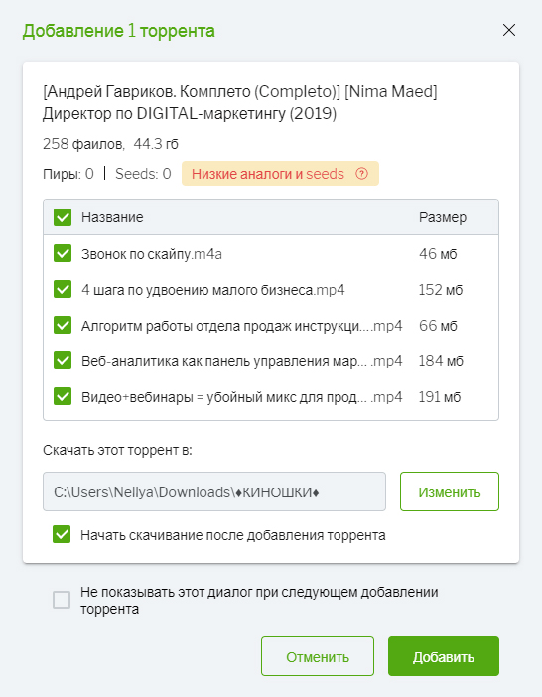542x697 pixels.
Task: Click the 191 мб size of the Видео+вебинары file
Action: [440, 396]
